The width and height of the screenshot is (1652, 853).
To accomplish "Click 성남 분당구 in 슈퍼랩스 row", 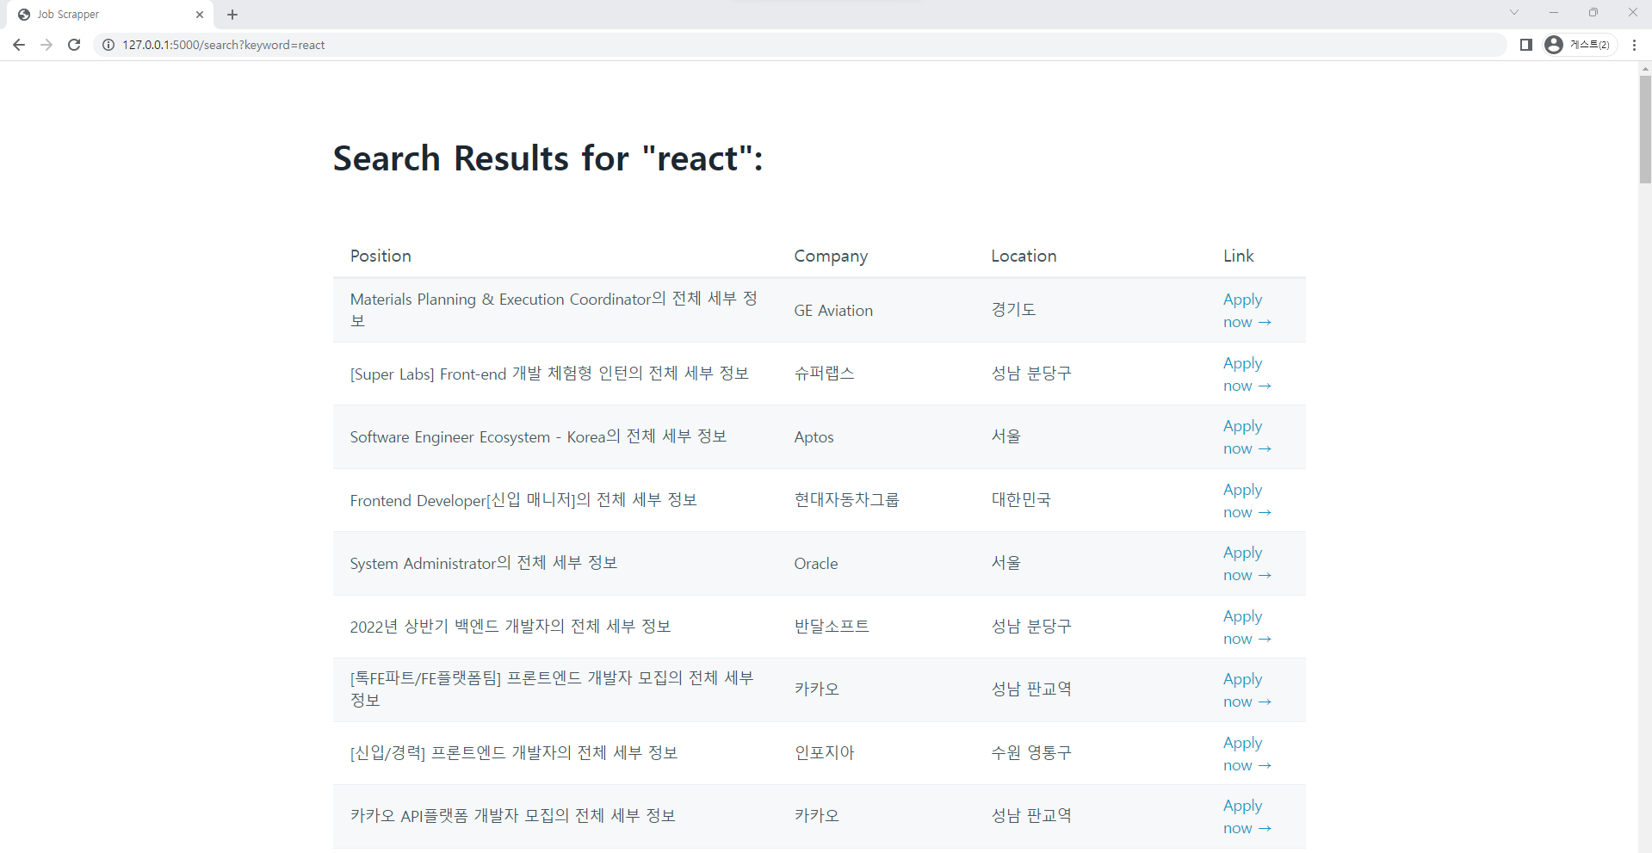I will [x=1031, y=374].
